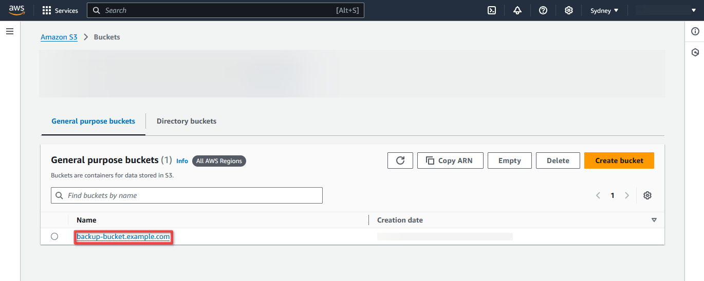704x281 pixels.
Task: Focus the top console Search box
Action: point(226,10)
